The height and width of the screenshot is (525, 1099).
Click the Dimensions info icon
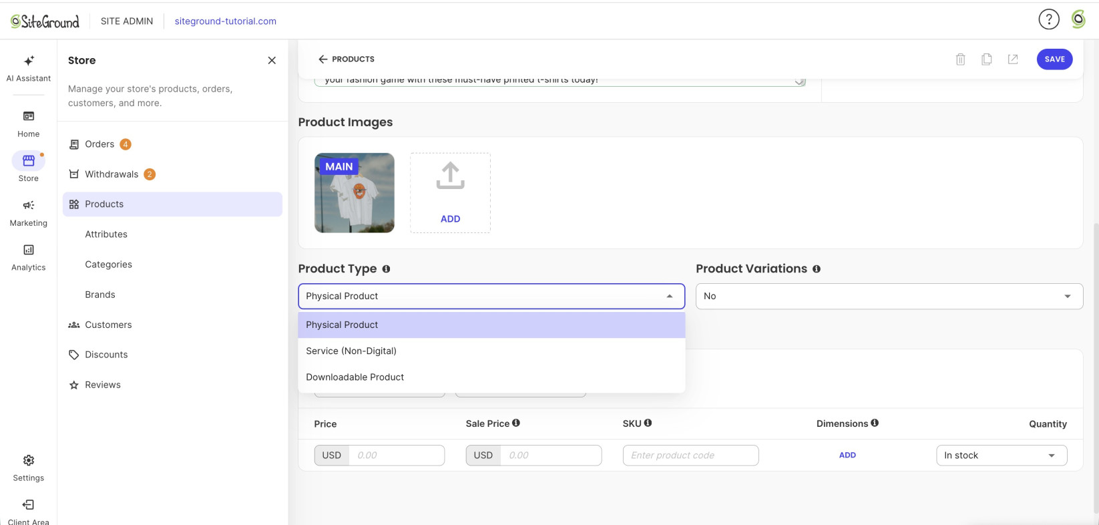(x=875, y=423)
